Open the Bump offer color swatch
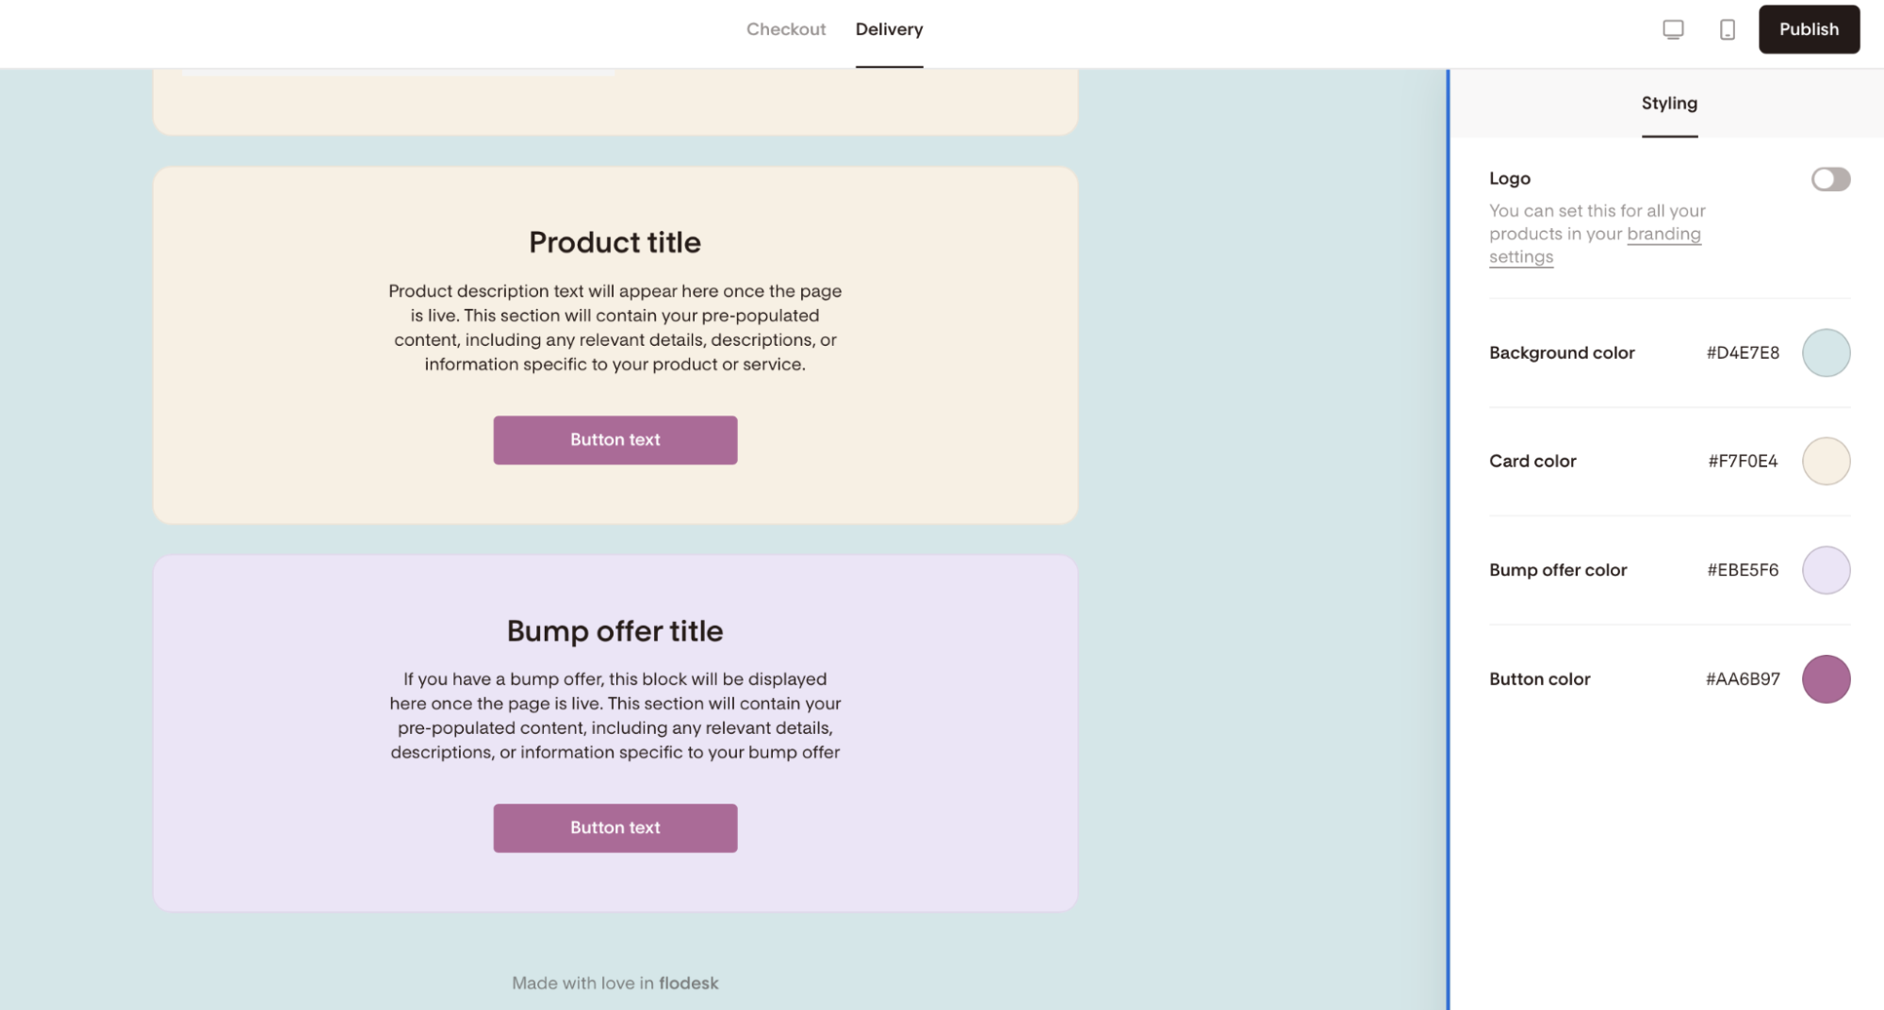This screenshot has width=1884, height=1010. 1826,570
